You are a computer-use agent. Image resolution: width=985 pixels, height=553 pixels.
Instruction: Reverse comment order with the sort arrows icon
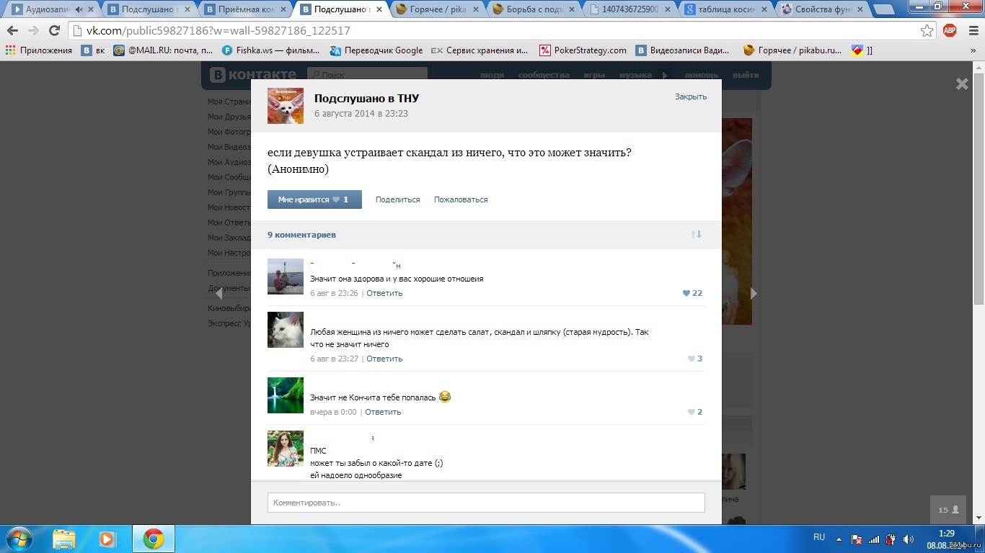click(696, 235)
